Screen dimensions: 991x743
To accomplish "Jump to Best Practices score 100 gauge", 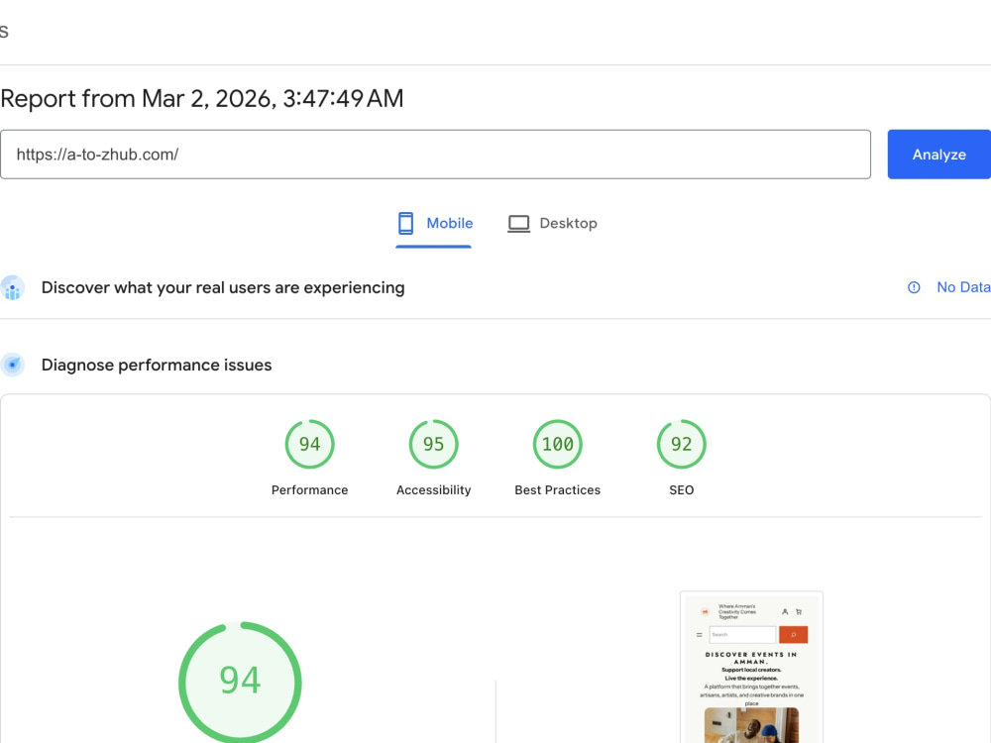I will click(557, 444).
